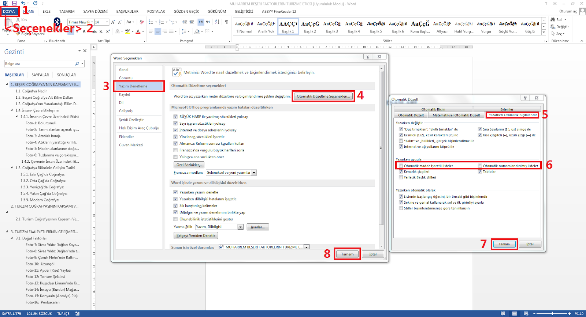Enable 'Okunabilirlik istatistiklerini göster' checkbox
The image size is (586, 317).
[x=175, y=219]
